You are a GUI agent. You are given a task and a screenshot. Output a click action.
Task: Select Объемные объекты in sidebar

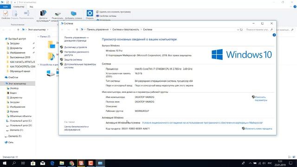(20, 116)
